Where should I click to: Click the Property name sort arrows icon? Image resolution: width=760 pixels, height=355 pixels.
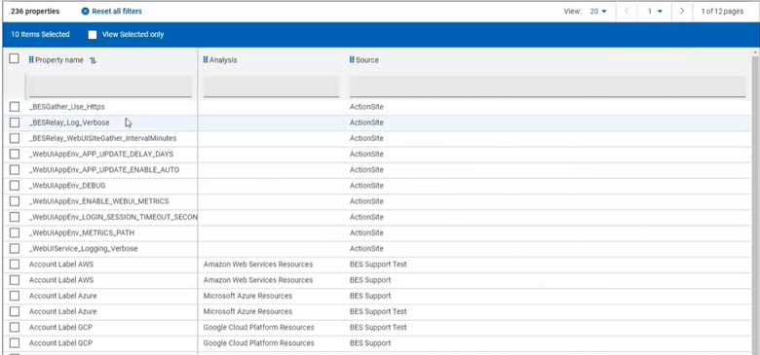(x=94, y=60)
